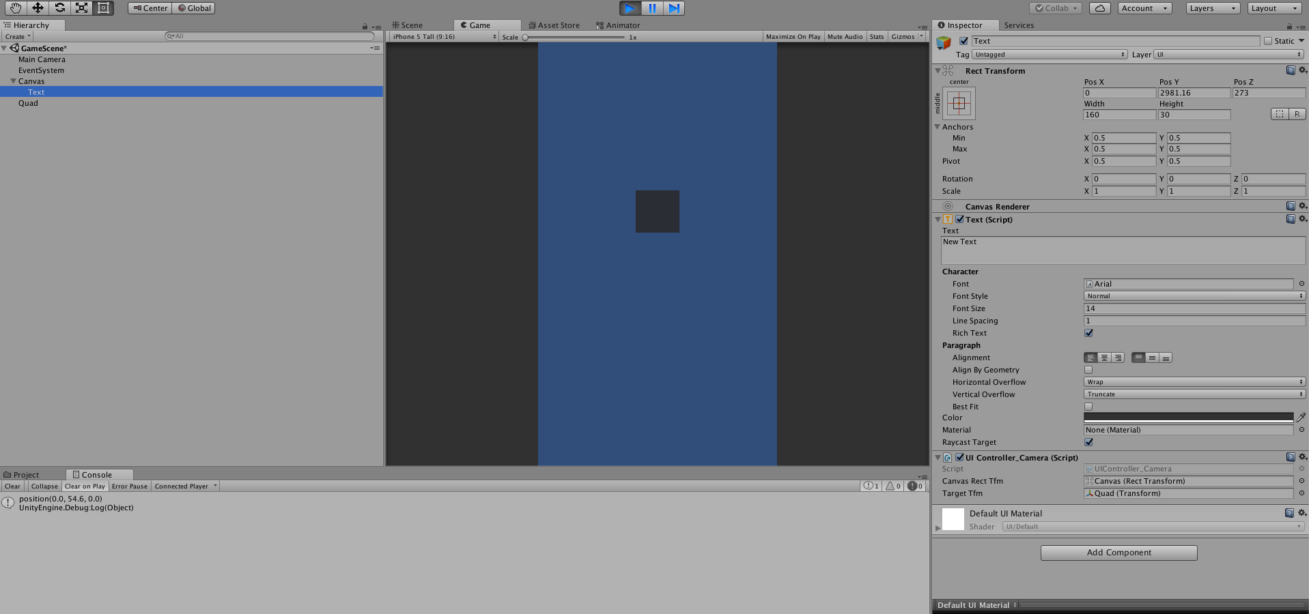Select the Move tool icon

coord(38,8)
